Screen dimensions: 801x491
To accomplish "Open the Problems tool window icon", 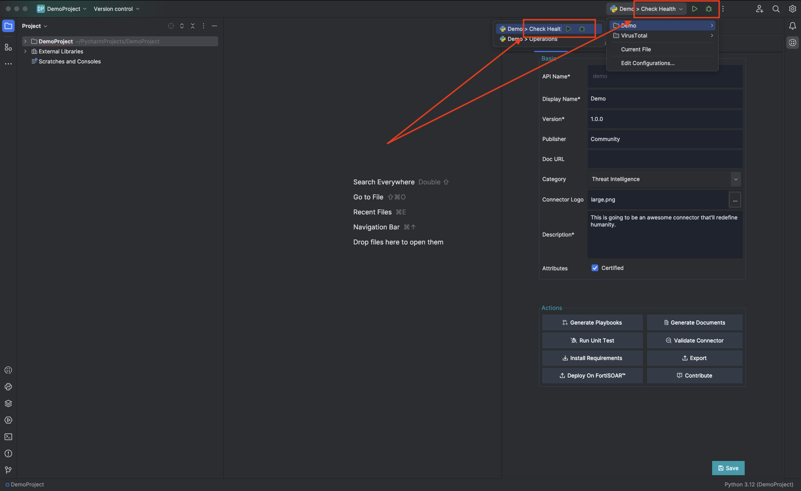I will [8, 453].
